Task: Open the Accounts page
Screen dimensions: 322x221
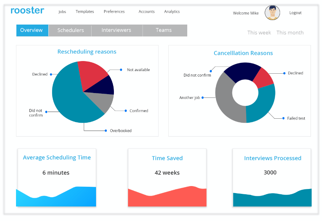Action: coord(147,12)
